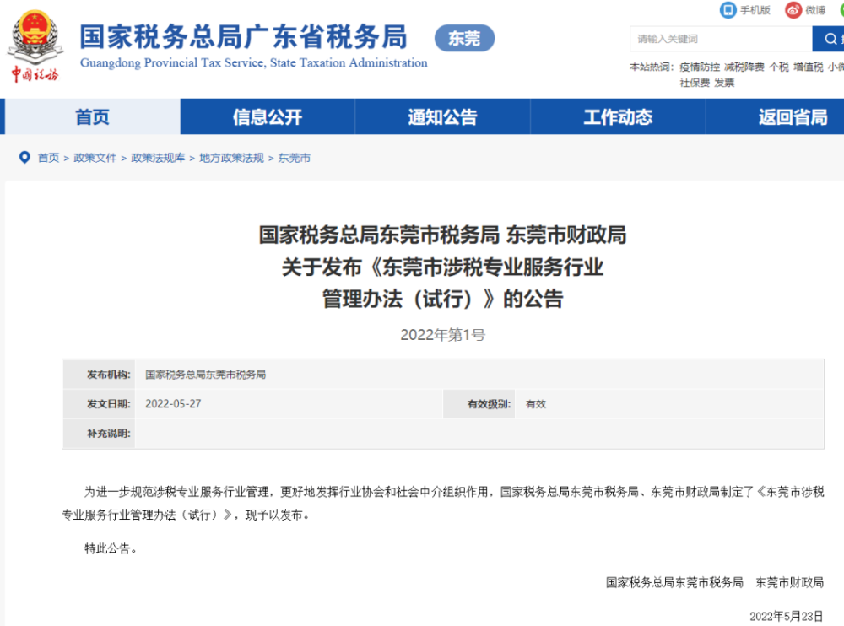Type in the 请输入关键词 search field
844x626 pixels.
click(721, 39)
